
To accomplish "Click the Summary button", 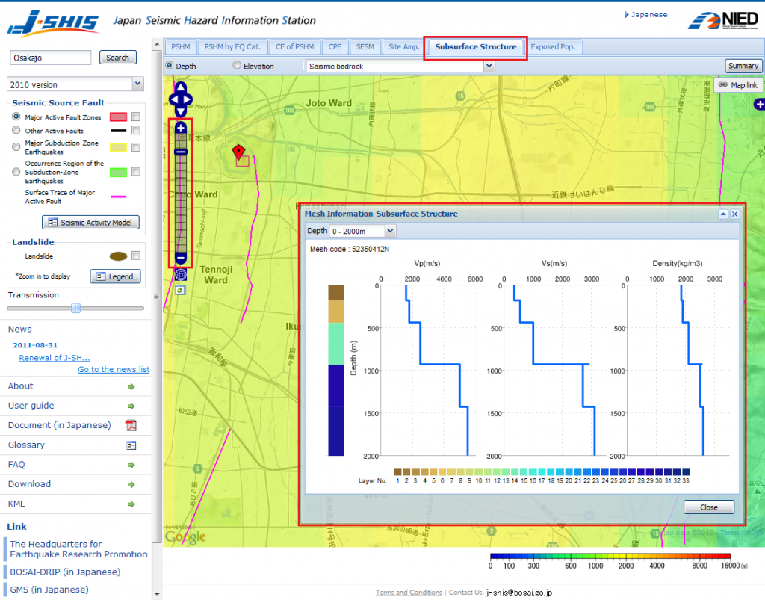I will pos(743,66).
